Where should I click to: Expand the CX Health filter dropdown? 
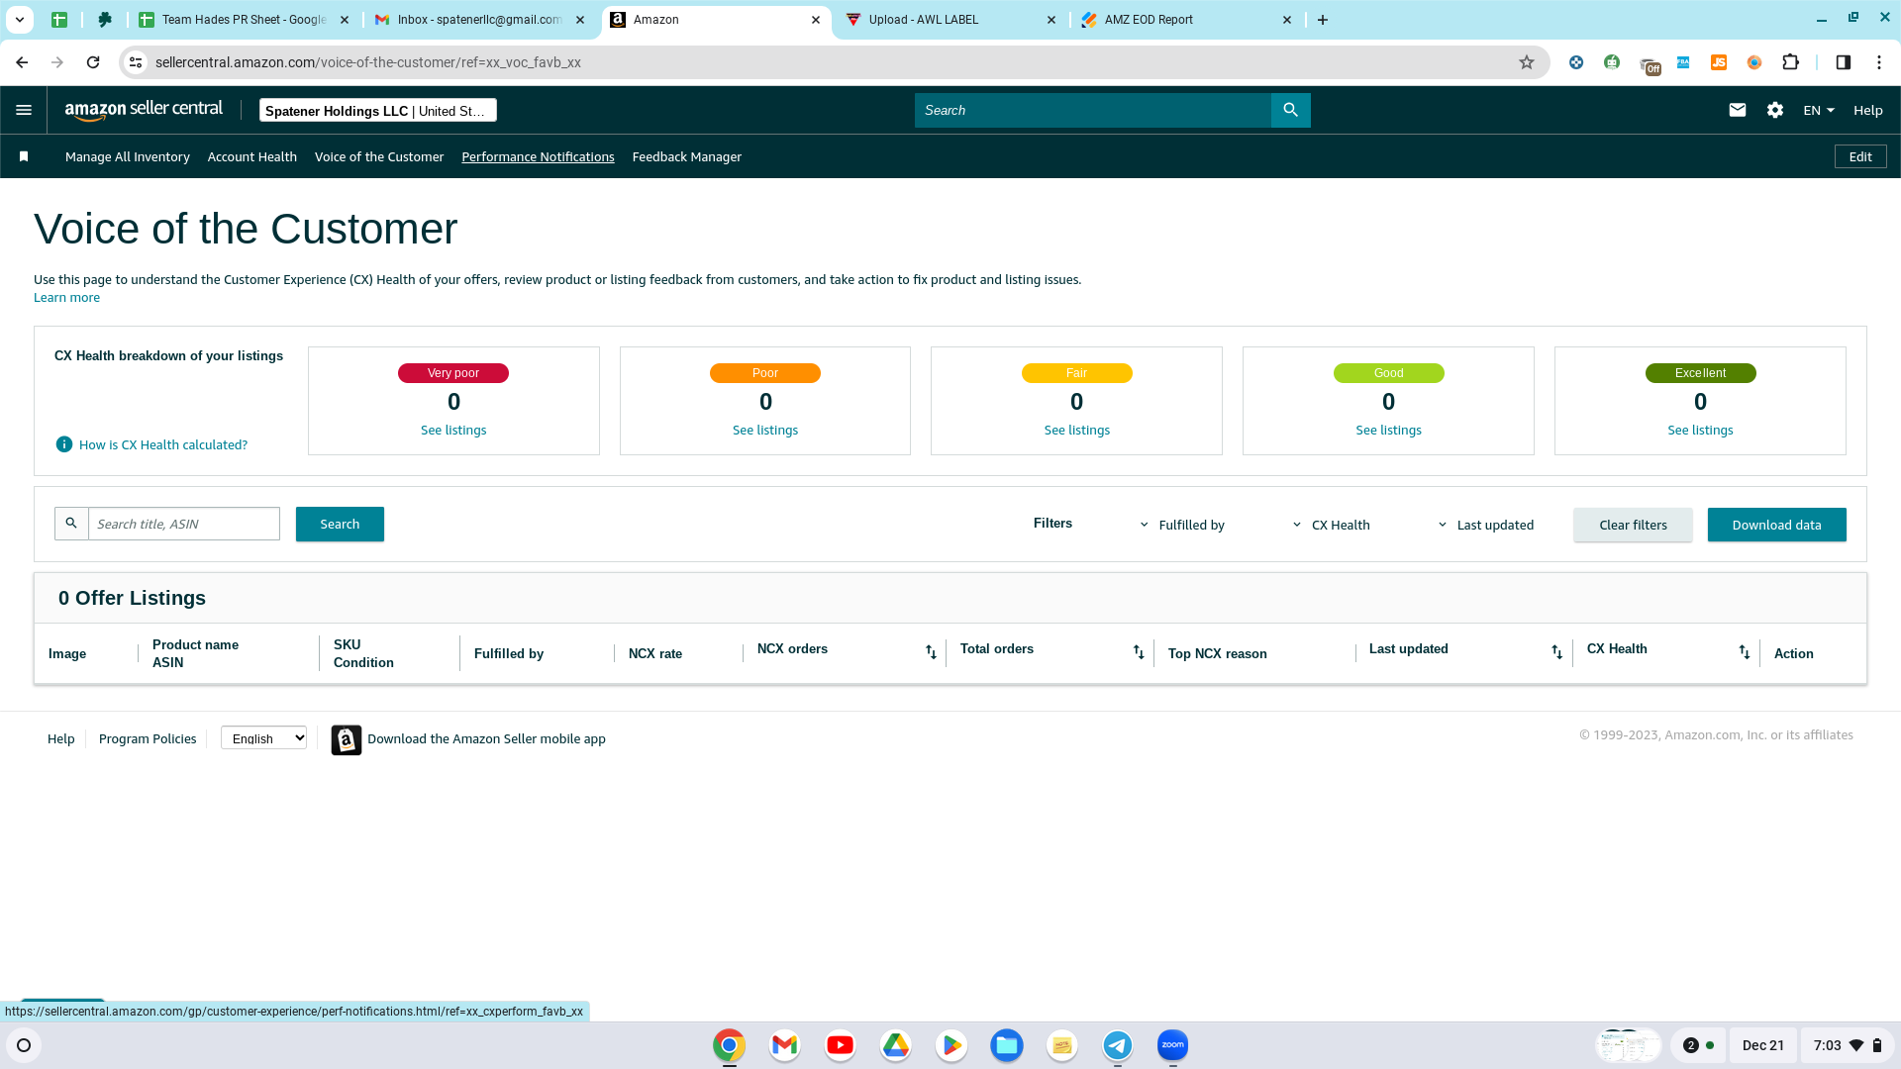tap(1331, 525)
